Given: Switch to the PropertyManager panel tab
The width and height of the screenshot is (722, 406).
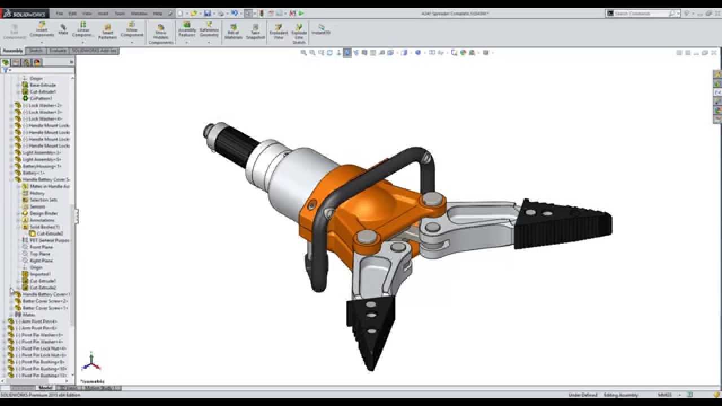Looking at the screenshot, I should 15,62.
